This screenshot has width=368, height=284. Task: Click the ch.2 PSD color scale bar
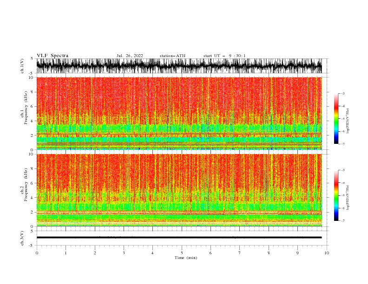[336, 195]
